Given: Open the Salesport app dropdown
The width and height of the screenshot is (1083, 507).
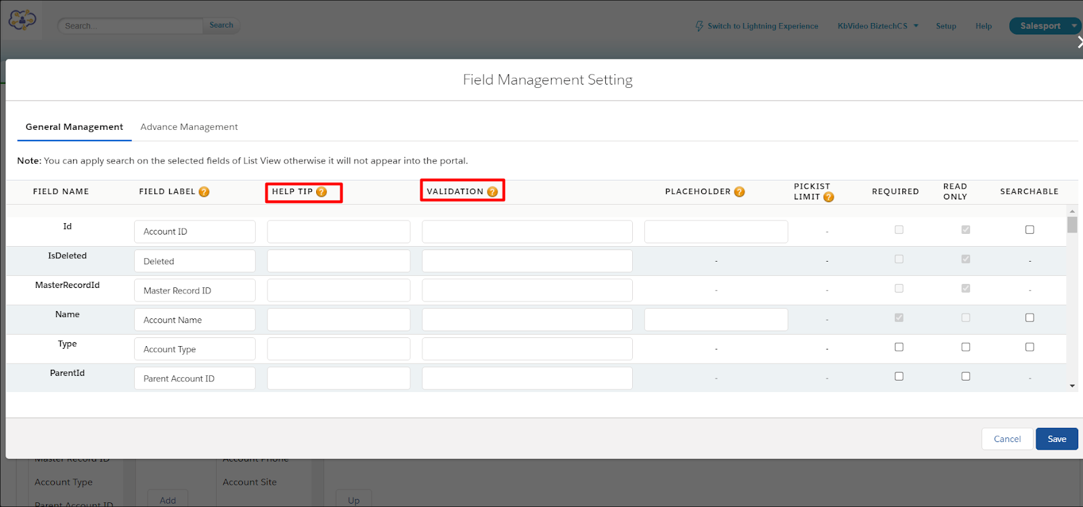Looking at the screenshot, I should [1074, 26].
